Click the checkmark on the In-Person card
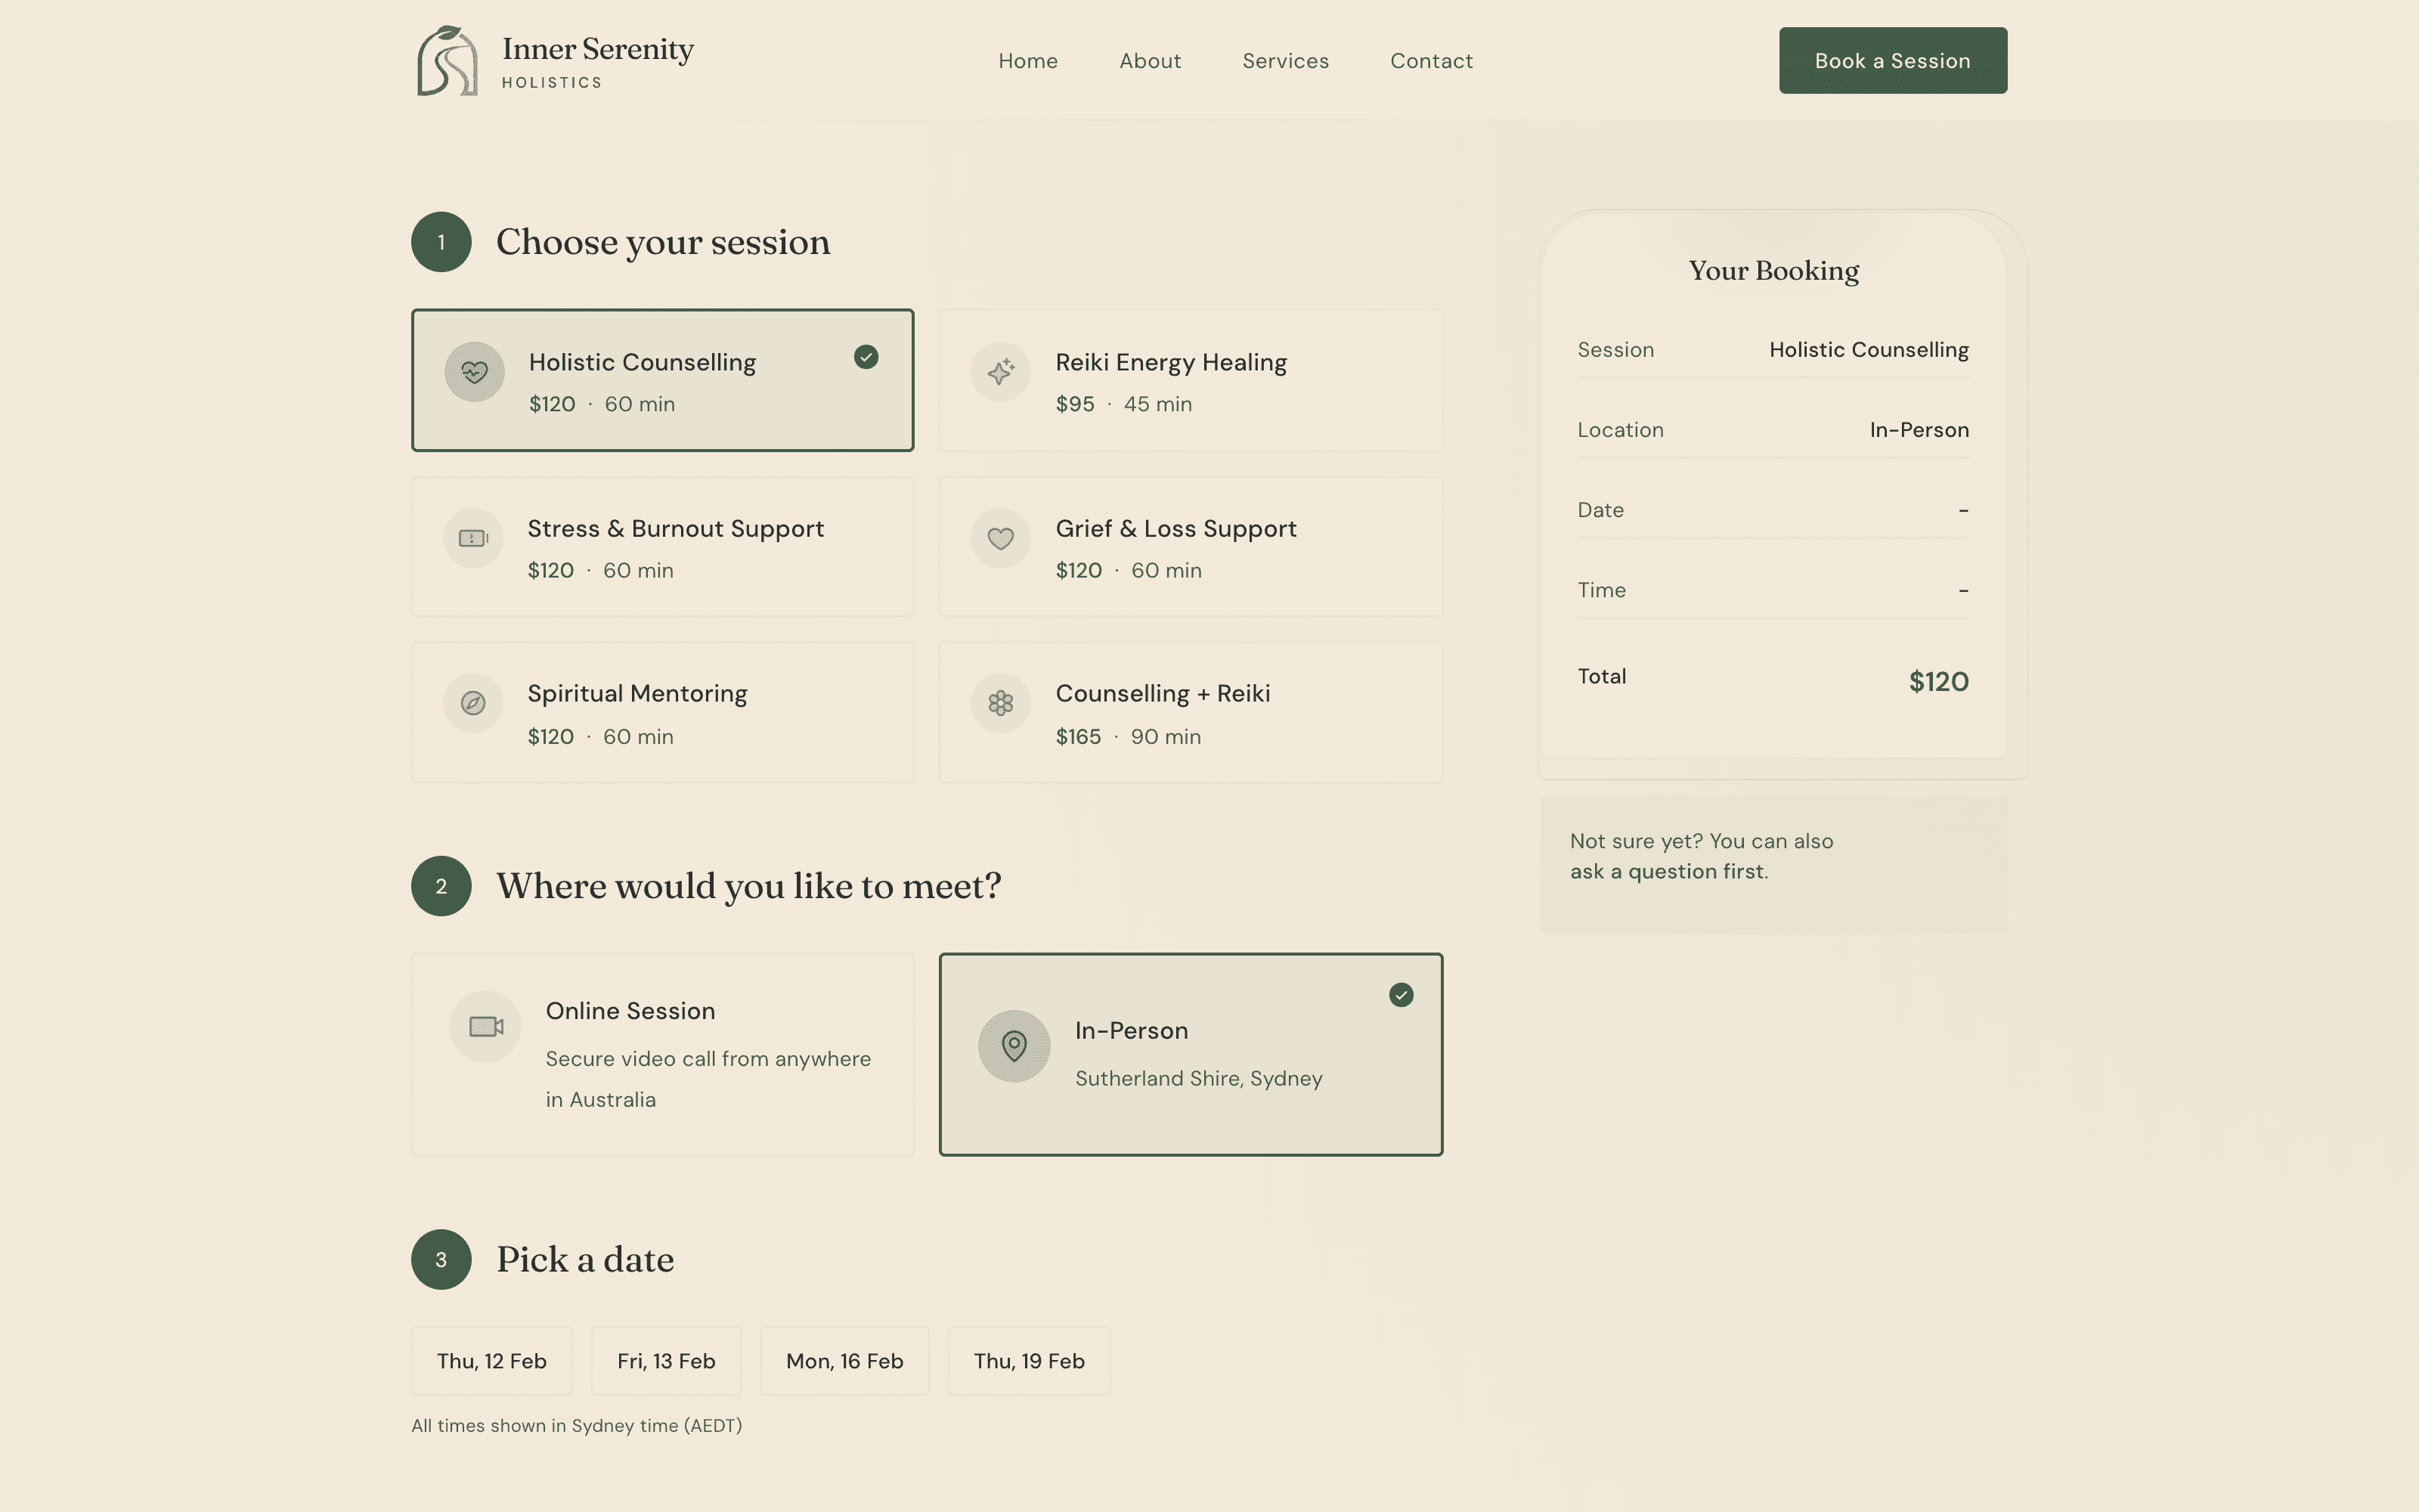 pyautogui.click(x=1401, y=995)
